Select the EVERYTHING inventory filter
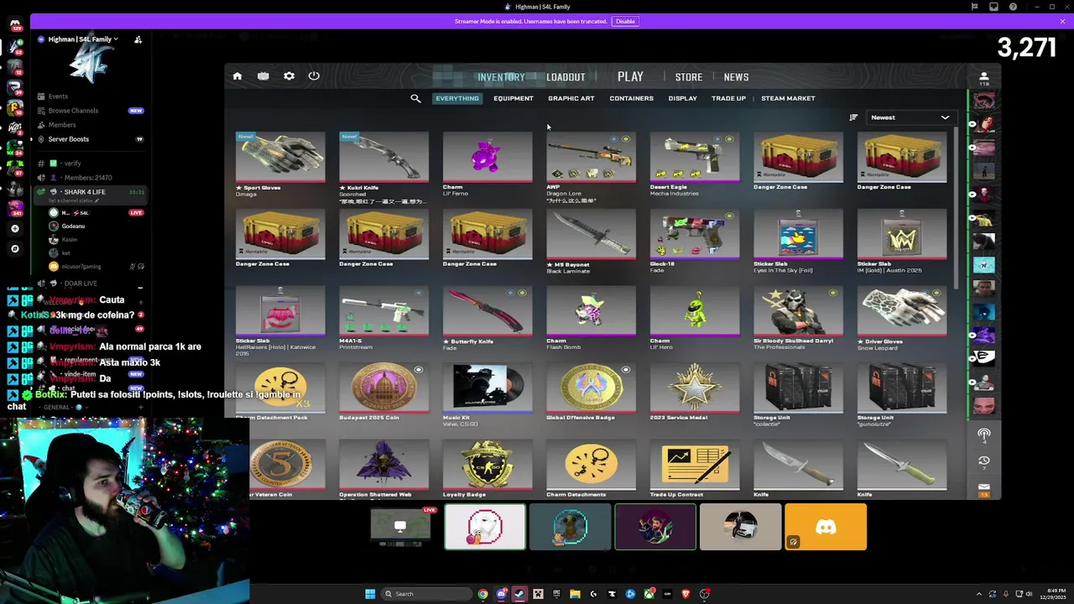Image resolution: width=1074 pixels, height=604 pixels. (x=457, y=98)
